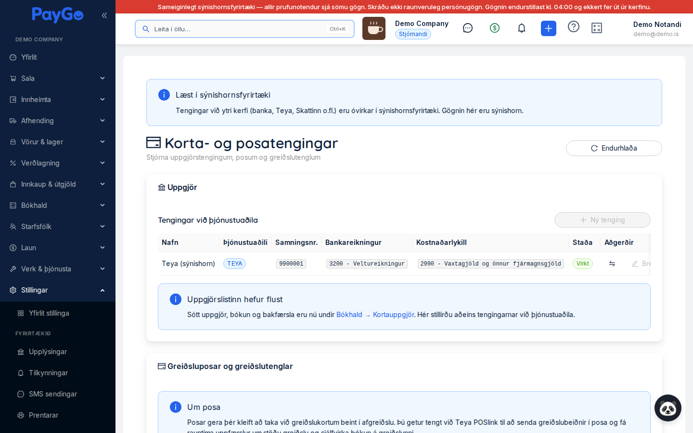The image size is (693, 433).
Task: Expand the Afhending menu chevron
Action: tap(103, 121)
